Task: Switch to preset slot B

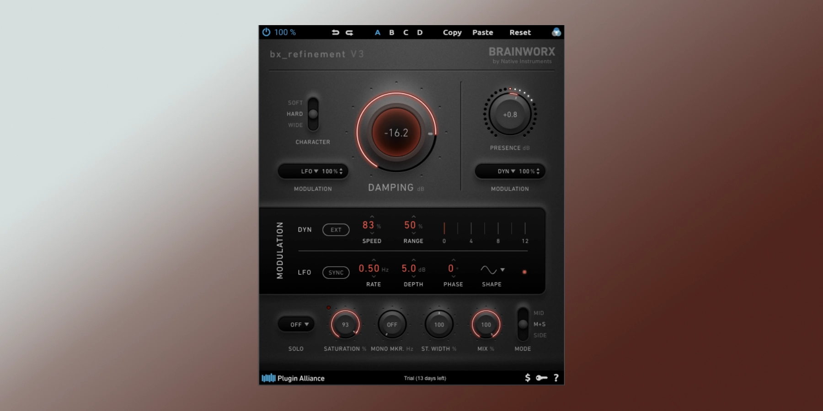Action: pos(391,32)
